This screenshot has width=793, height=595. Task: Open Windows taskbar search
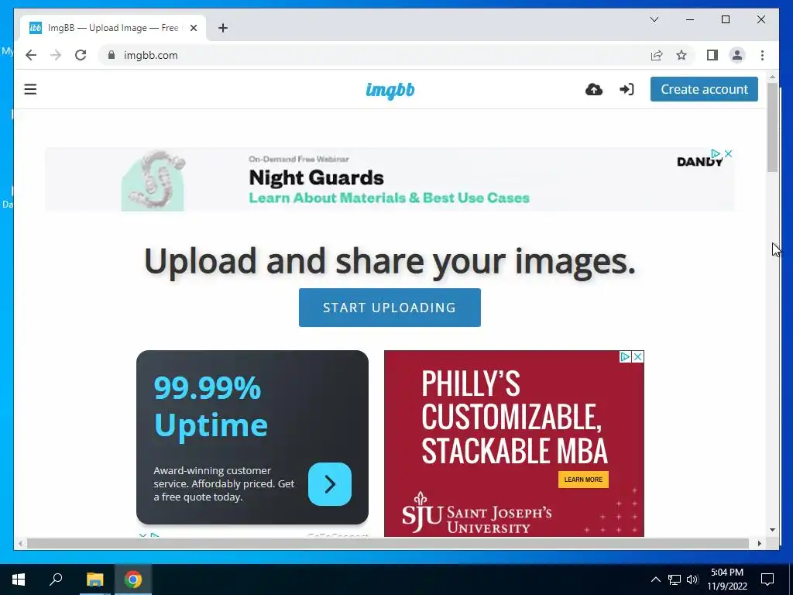(56, 580)
